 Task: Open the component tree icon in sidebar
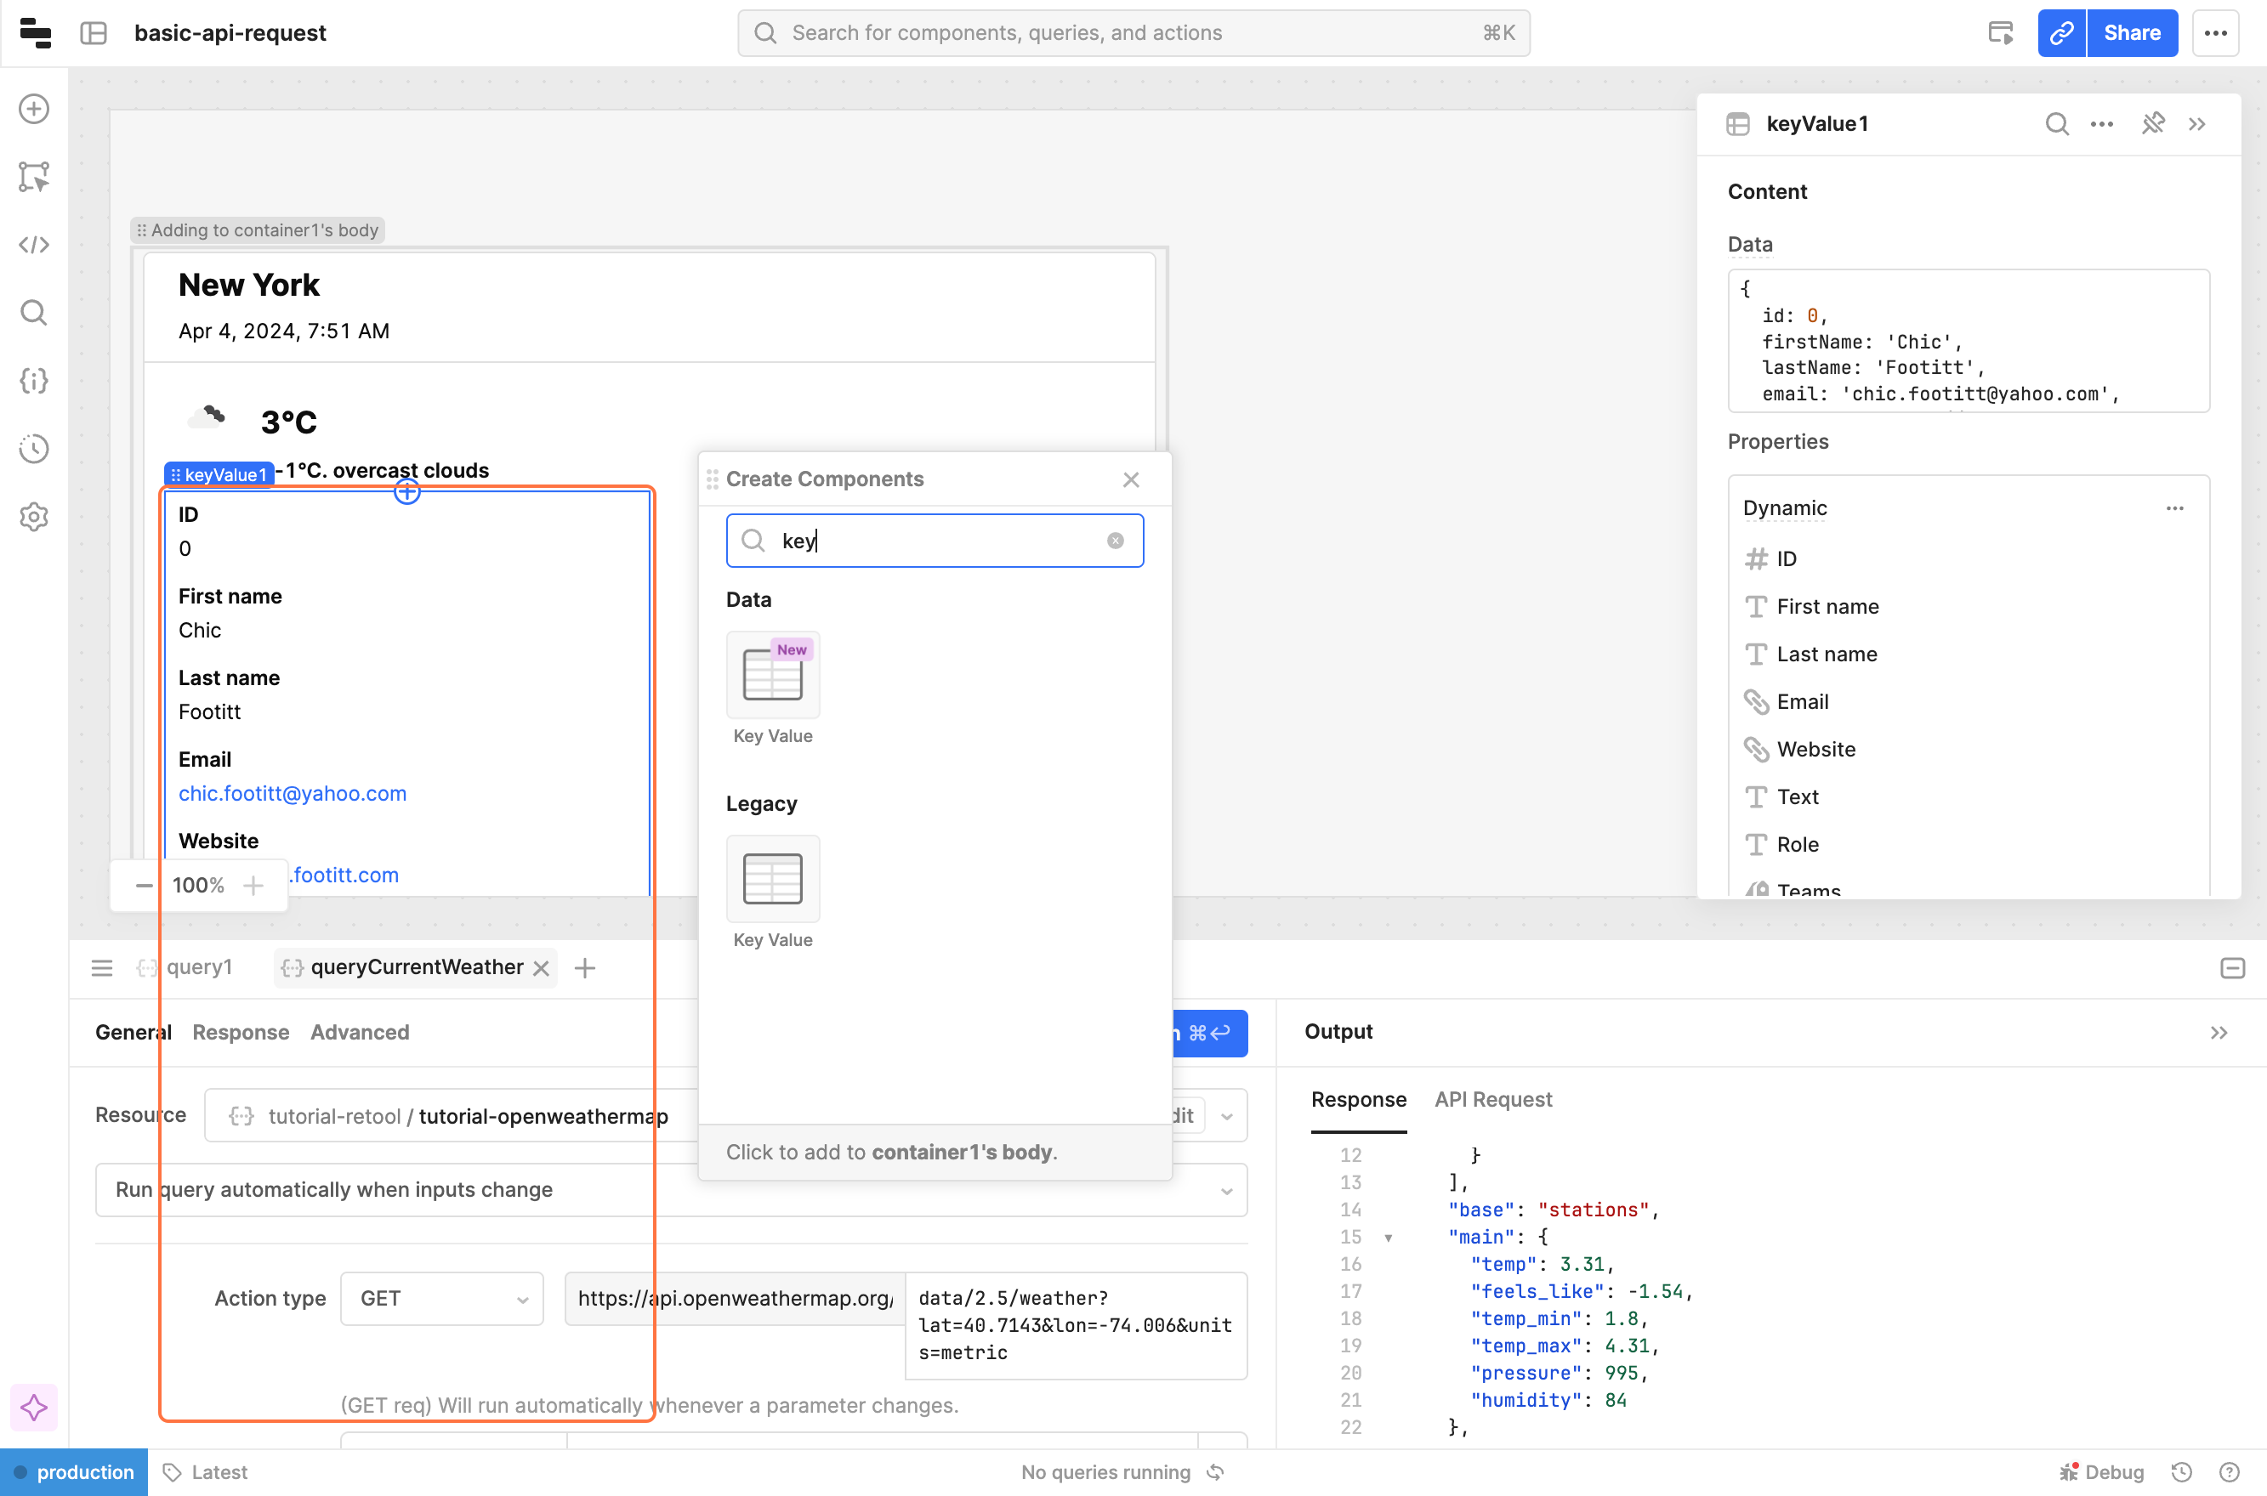(34, 177)
